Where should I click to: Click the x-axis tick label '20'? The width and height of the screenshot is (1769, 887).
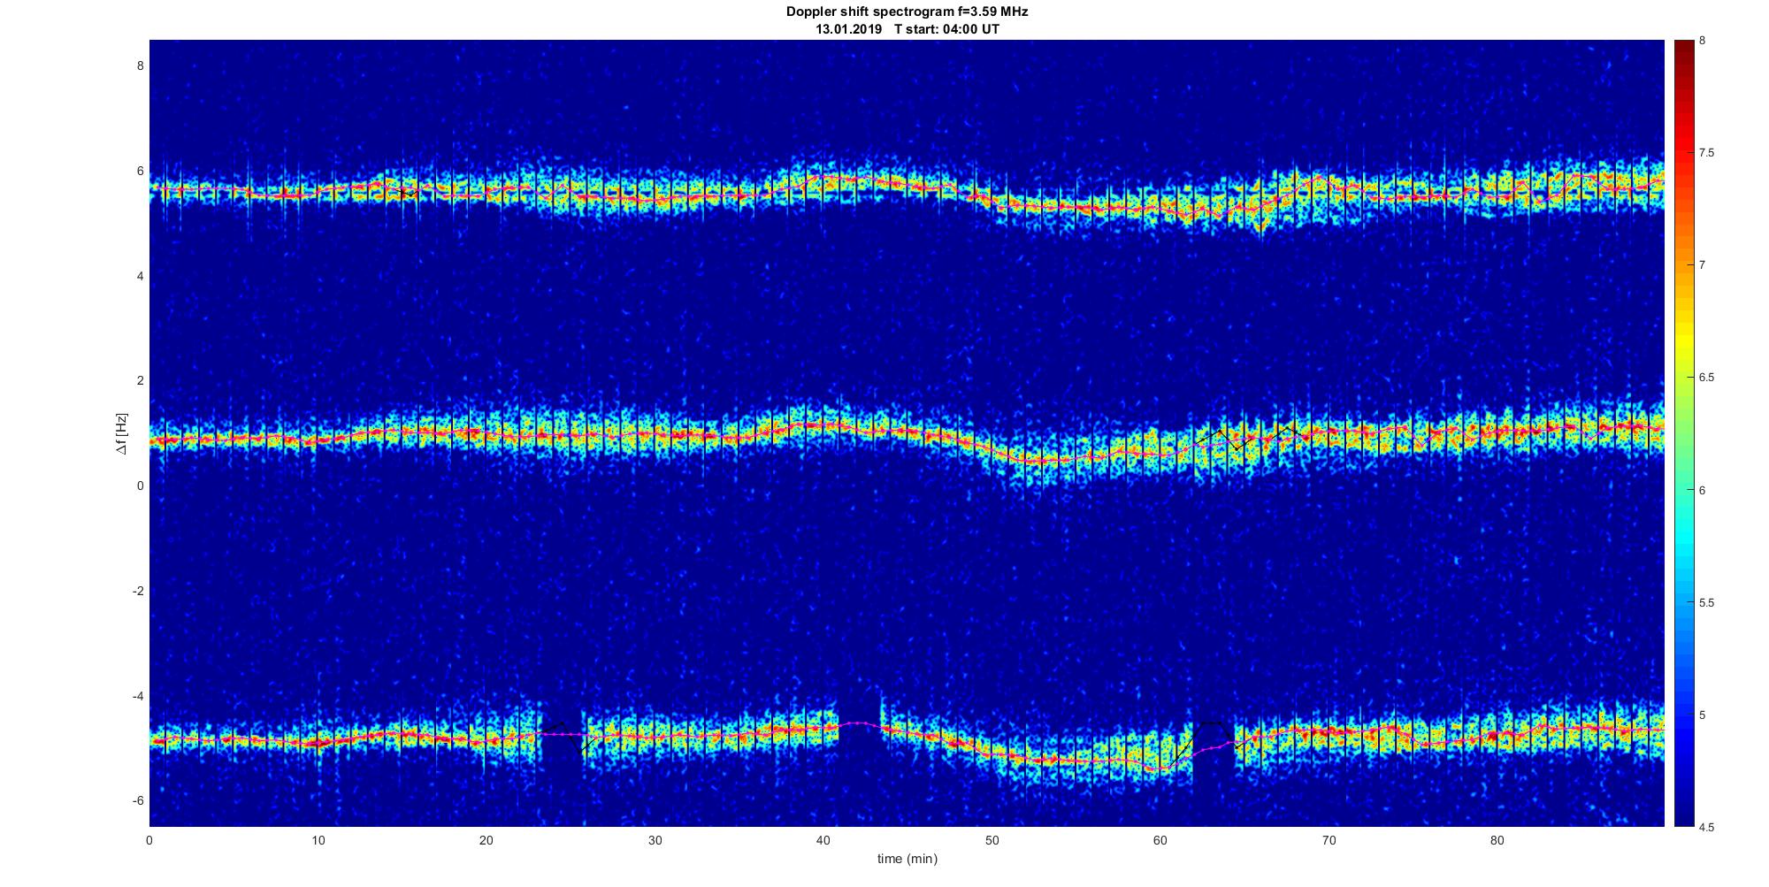(486, 841)
